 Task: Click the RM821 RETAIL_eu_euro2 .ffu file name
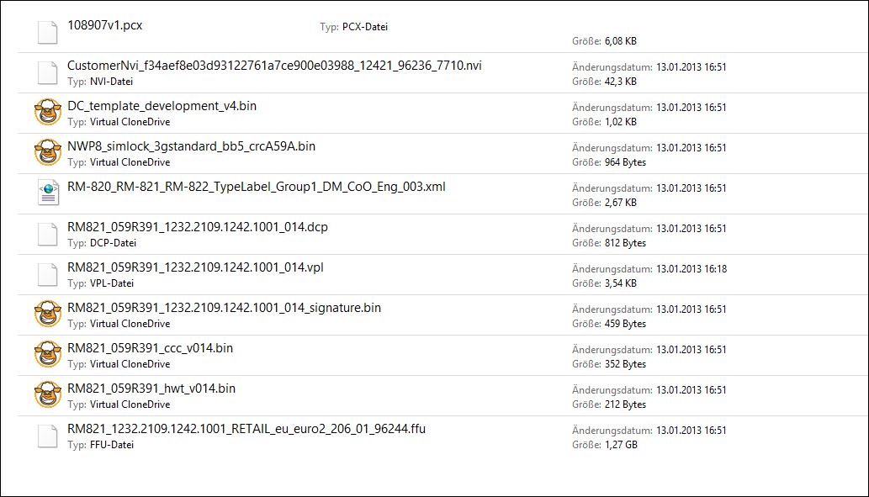pyautogui.click(x=246, y=429)
